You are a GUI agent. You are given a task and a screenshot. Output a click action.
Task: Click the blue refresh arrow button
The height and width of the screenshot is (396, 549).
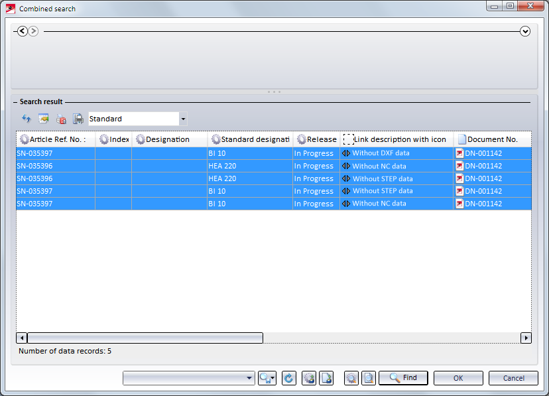(289, 378)
